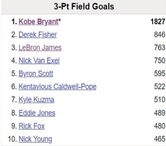Image resolution: width=166 pixels, height=146 pixels.
Task: Open the Kobe Bryant player link
Action: (38, 22)
